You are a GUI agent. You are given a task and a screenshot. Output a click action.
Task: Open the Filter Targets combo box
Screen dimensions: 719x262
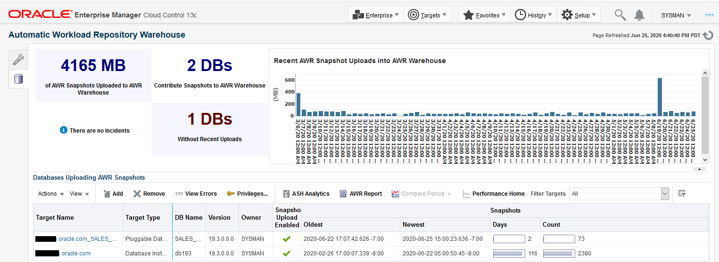point(620,194)
